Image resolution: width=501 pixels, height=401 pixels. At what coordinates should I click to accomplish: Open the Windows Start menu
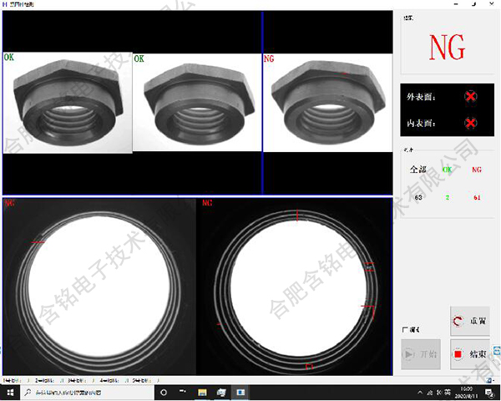coord(8,392)
